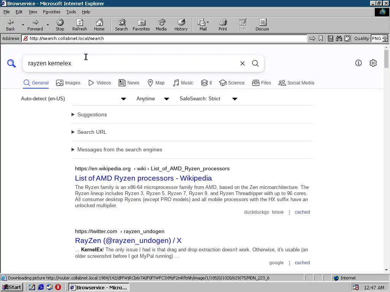Open the Quality PNG dropdown
The height and width of the screenshot is (292, 390).
click(x=385, y=38)
